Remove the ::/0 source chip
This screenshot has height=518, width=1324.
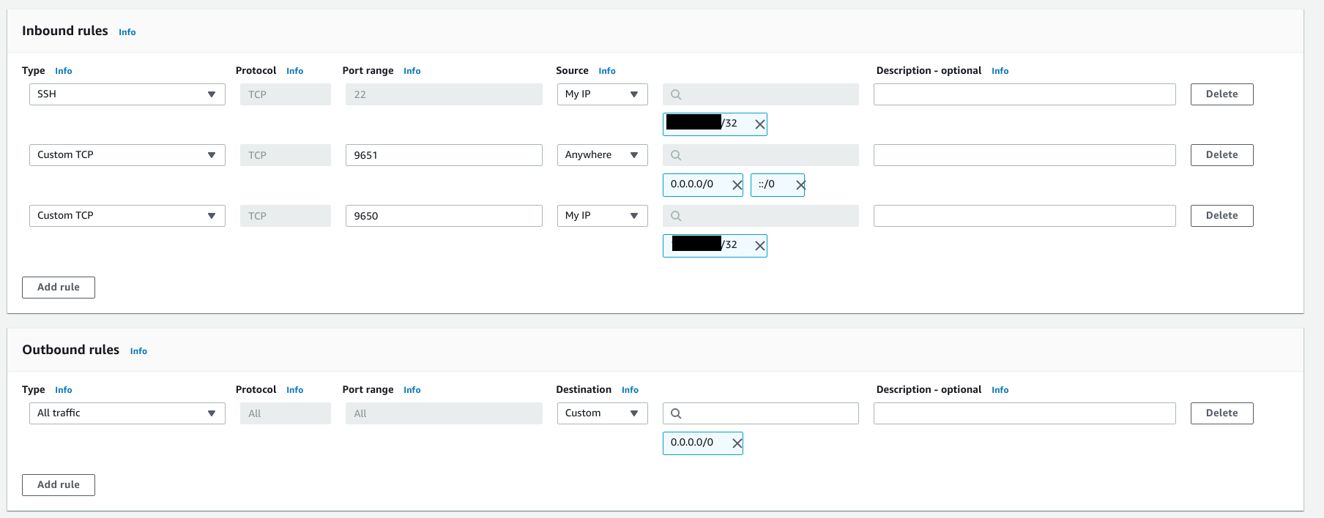[x=800, y=185]
